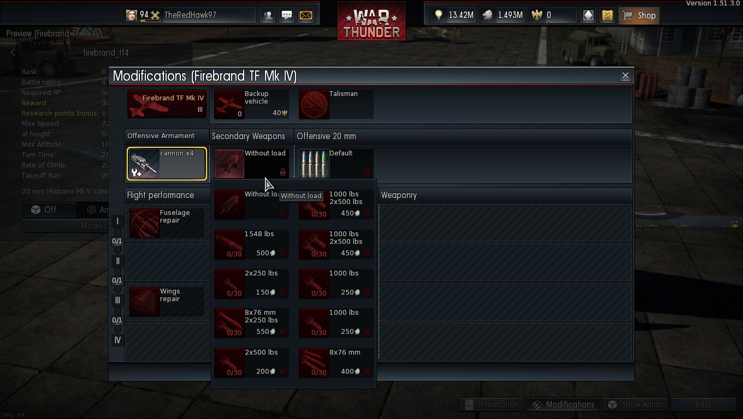
Task: Open the chat speech-bubble icon
Action: coord(287,15)
